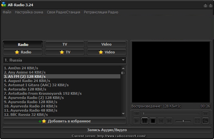This screenshot has height=139, width=214.
Task: Click the Воспроизведение: 128 Кбит/с status text
Action: 156,106
